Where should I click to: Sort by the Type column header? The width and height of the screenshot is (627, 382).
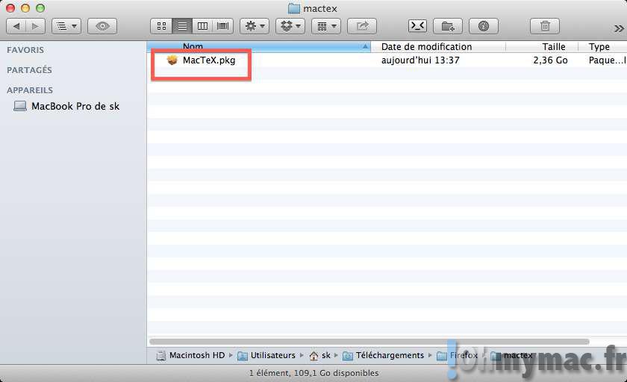pyautogui.click(x=602, y=47)
